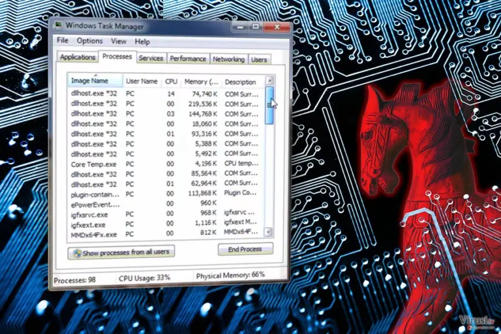The height and width of the screenshot is (334, 501).
Task: Sort by Image Name column header
Action: [x=95, y=80]
